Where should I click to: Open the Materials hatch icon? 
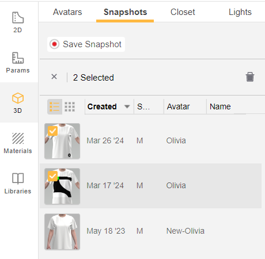[18, 138]
